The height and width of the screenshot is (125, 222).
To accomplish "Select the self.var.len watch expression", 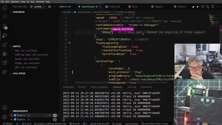I will pos(32,55).
